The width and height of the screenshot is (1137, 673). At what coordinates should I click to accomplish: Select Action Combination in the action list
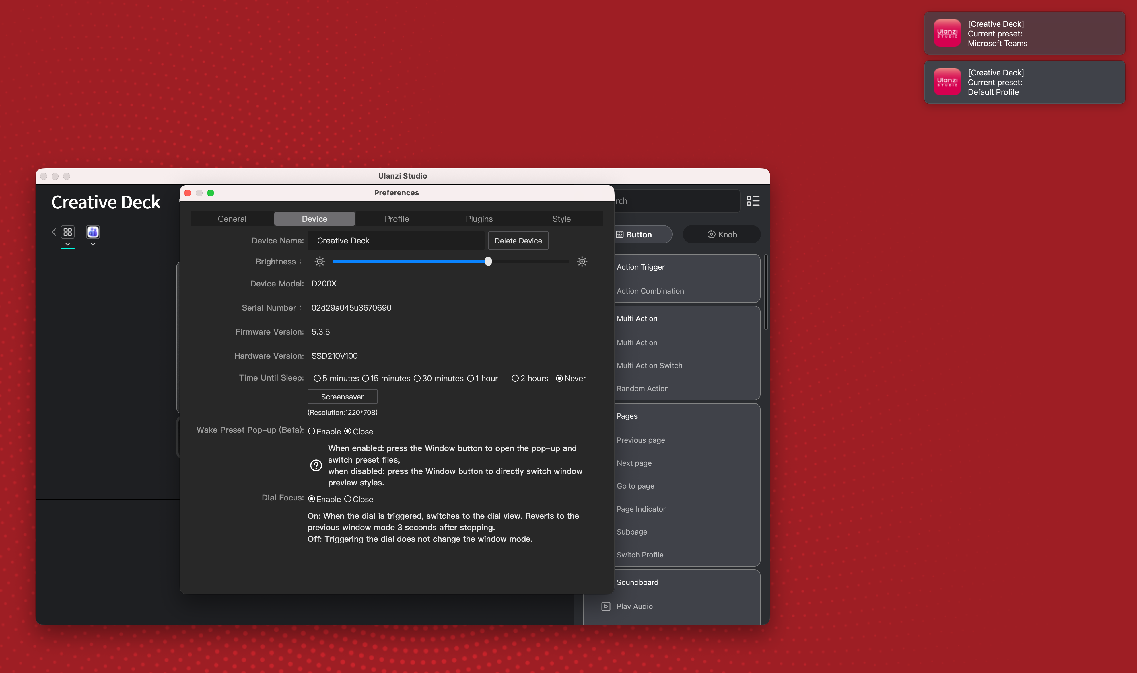[650, 291]
